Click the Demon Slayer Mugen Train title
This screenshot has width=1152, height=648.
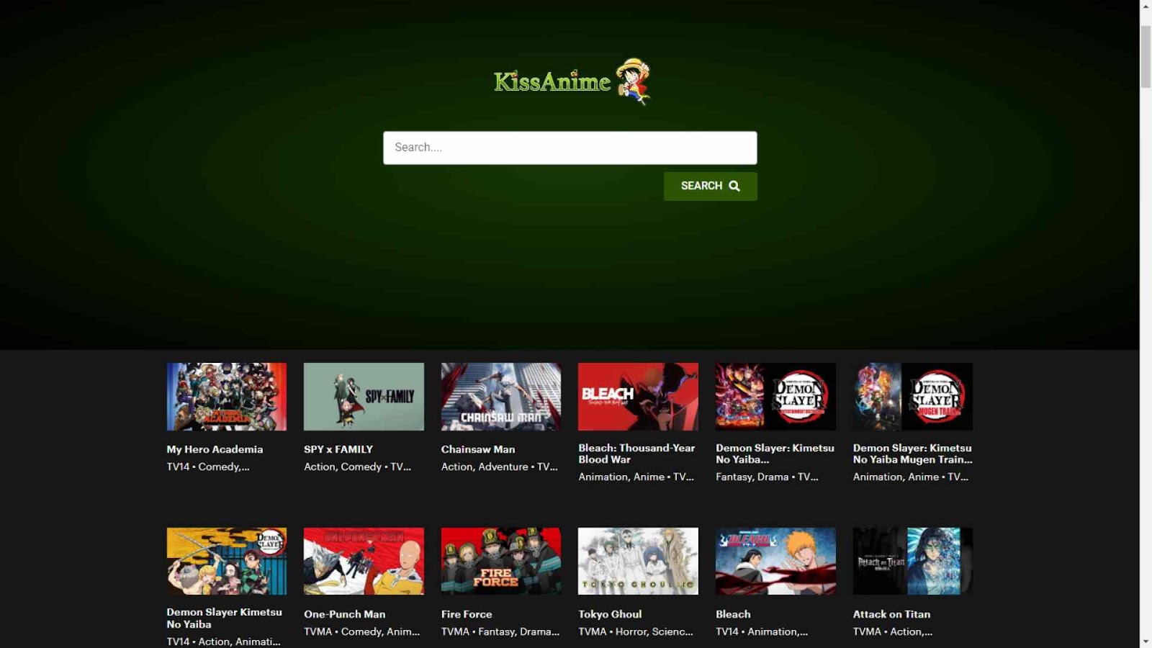[913, 454]
